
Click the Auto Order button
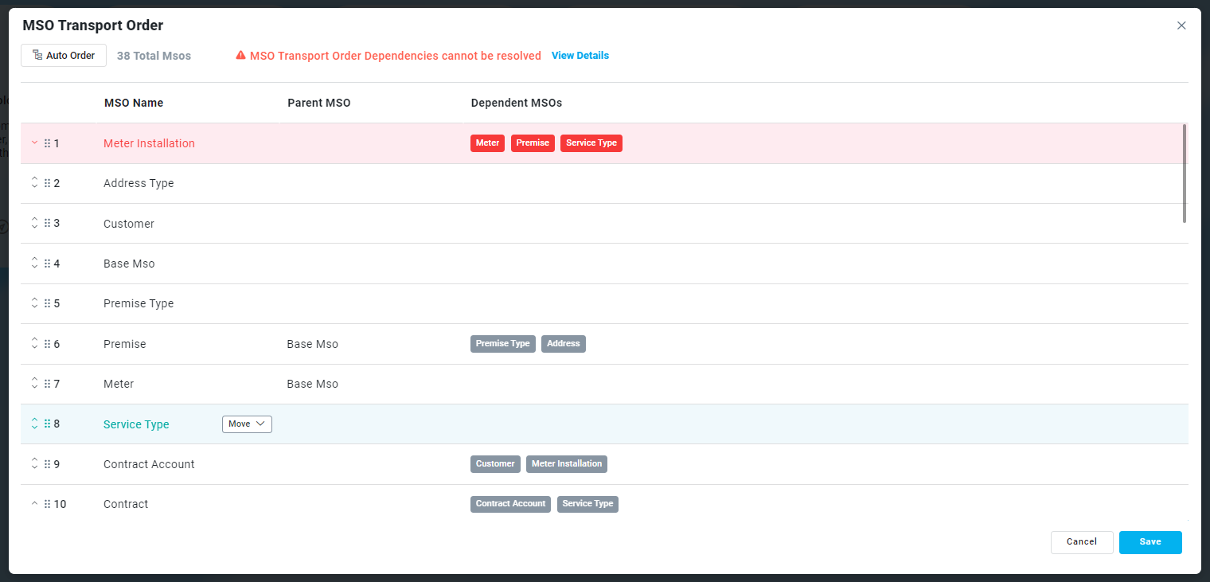pos(64,56)
